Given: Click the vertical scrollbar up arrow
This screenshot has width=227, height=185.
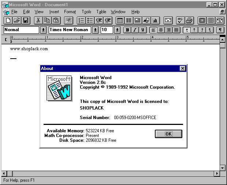Looking at the screenshot, I should click(223, 40).
